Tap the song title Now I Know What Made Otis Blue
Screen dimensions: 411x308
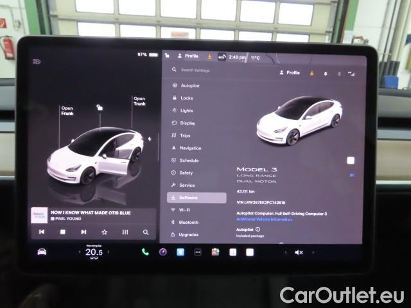tap(91, 212)
